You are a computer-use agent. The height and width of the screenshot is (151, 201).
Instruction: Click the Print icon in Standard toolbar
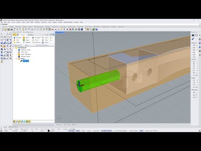(11, 29)
